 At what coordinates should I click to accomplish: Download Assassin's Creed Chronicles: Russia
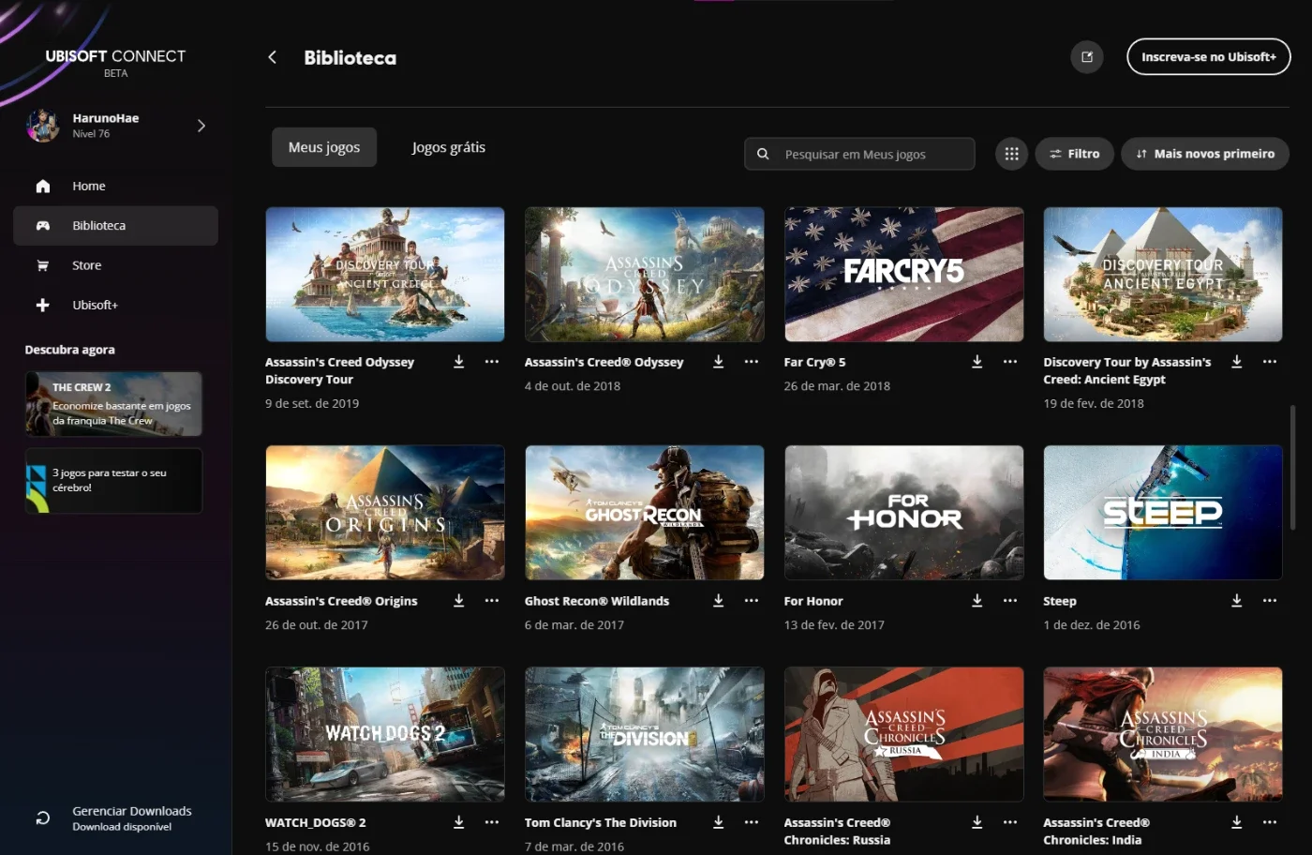pos(977,822)
